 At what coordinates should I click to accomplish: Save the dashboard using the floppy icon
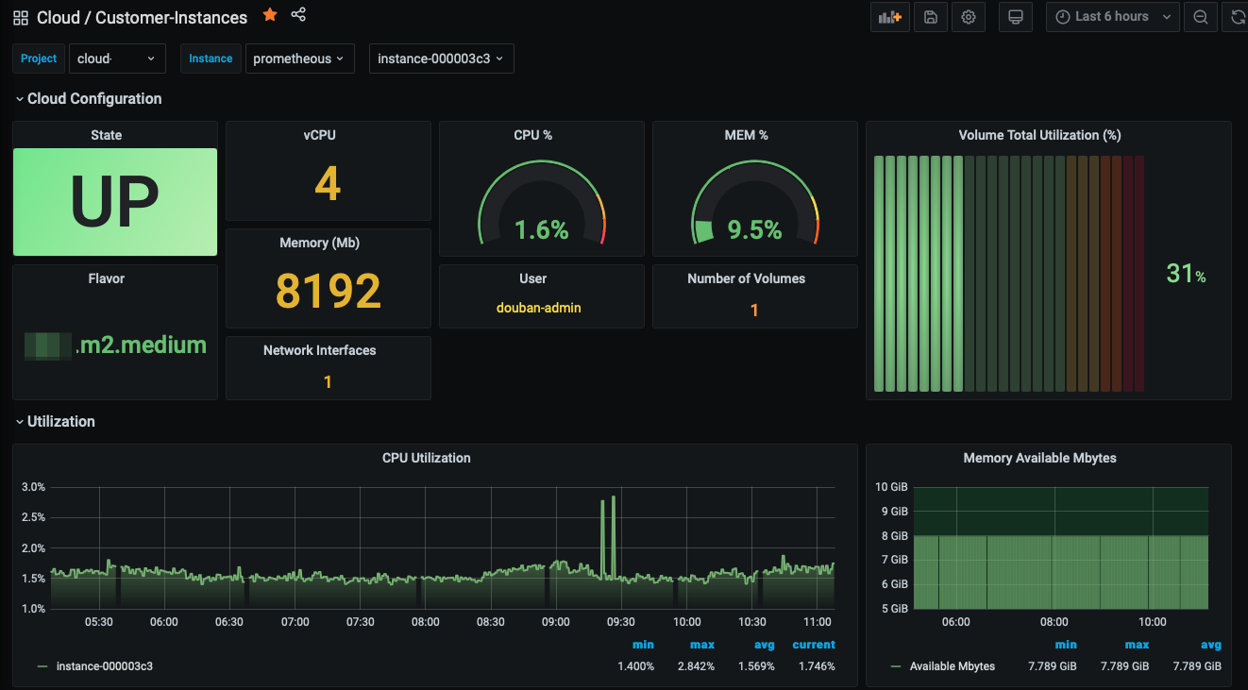(x=931, y=17)
